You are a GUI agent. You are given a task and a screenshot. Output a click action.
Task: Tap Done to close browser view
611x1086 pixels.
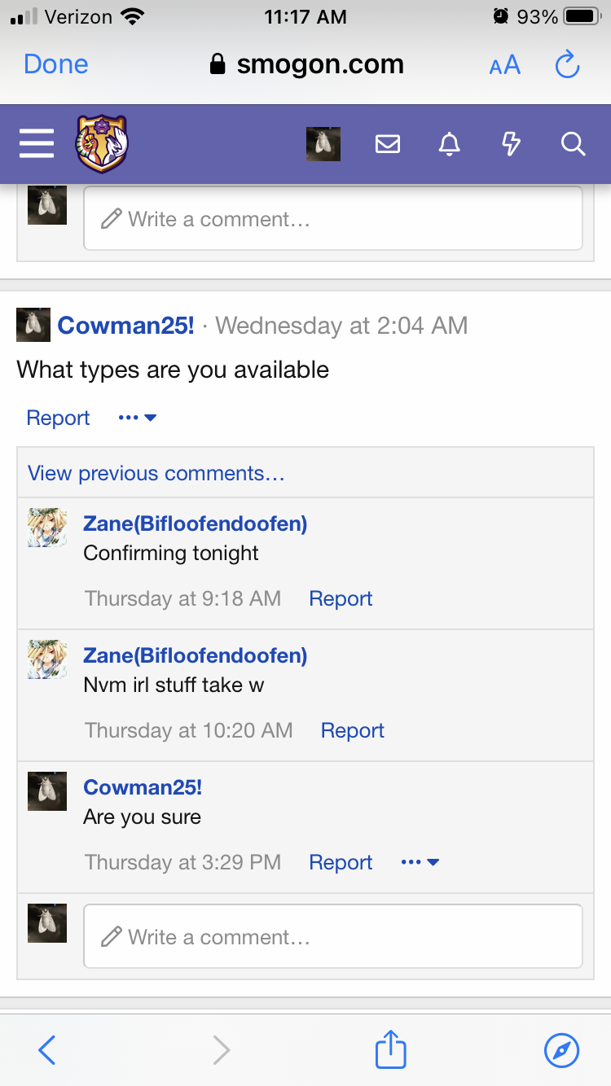pyautogui.click(x=56, y=64)
